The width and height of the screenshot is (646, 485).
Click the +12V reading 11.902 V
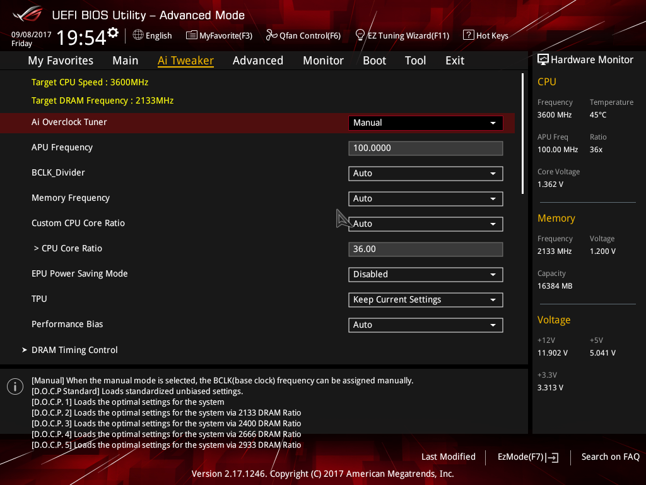553,353
